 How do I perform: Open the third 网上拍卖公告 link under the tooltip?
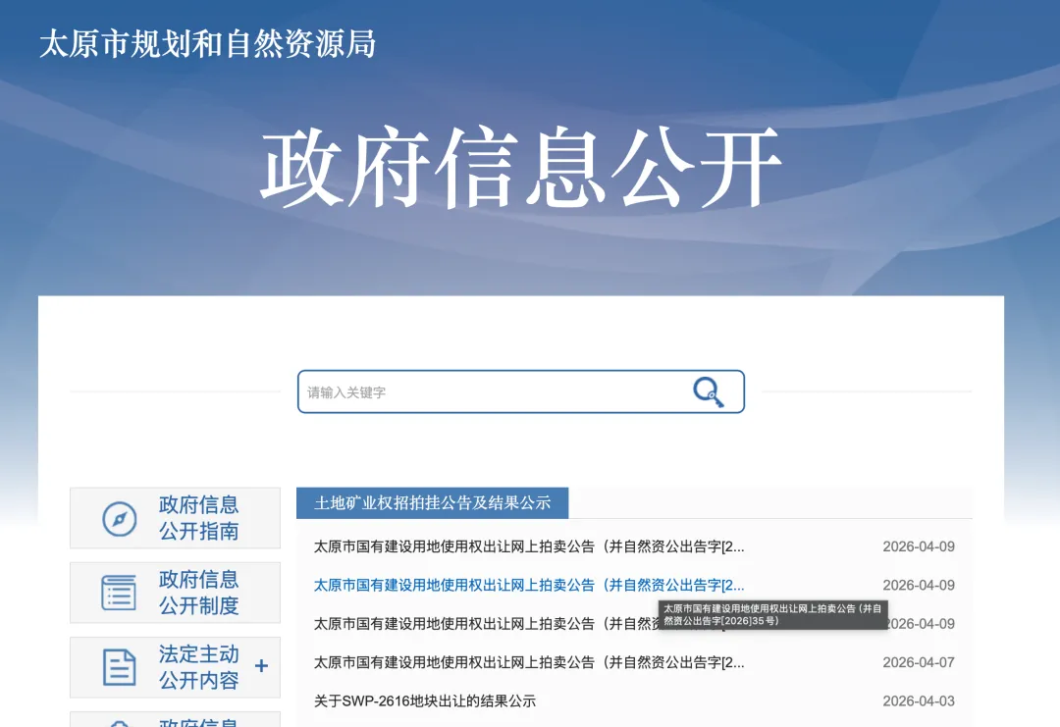(486, 624)
